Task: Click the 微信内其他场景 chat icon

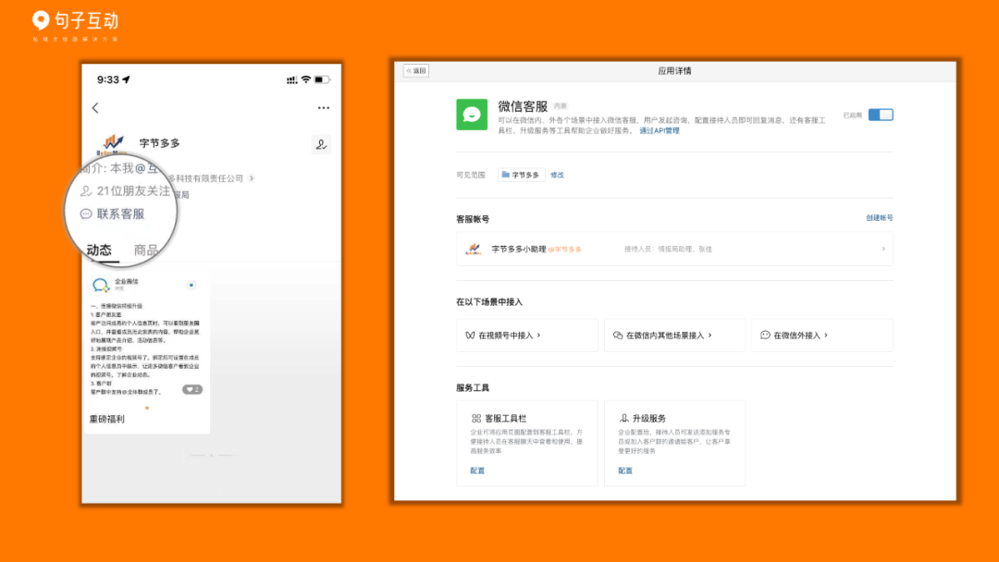Action: [x=617, y=336]
